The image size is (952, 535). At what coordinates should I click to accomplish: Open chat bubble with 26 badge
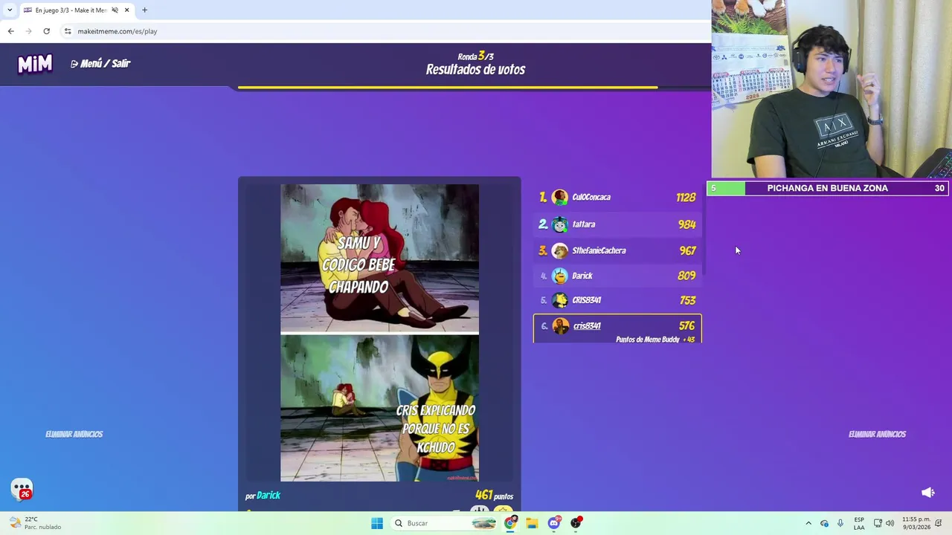pos(22,489)
